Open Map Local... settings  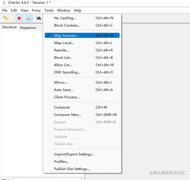(x=82, y=43)
